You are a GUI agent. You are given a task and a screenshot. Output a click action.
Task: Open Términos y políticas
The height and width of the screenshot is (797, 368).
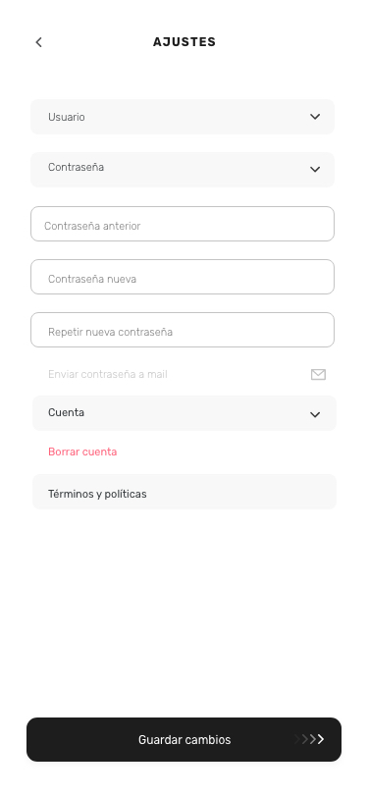coord(184,492)
